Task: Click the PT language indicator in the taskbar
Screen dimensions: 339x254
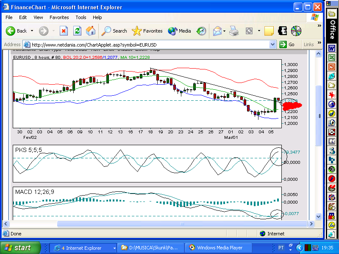Action: pyautogui.click(x=281, y=248)
